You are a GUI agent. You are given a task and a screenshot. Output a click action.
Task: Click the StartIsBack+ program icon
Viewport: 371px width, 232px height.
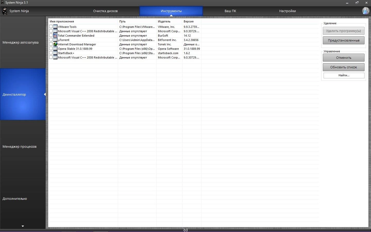(x=55, y=53)
